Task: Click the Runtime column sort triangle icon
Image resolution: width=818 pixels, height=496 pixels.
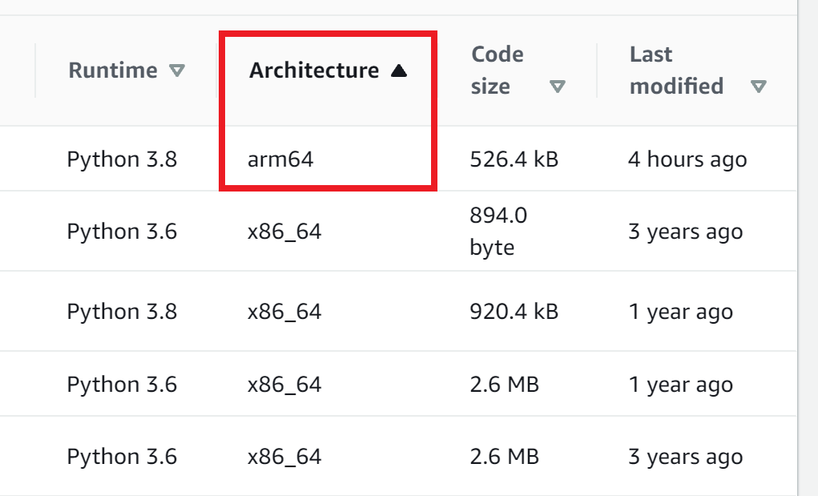Action: pyautogui.click(x=177, y=71)
